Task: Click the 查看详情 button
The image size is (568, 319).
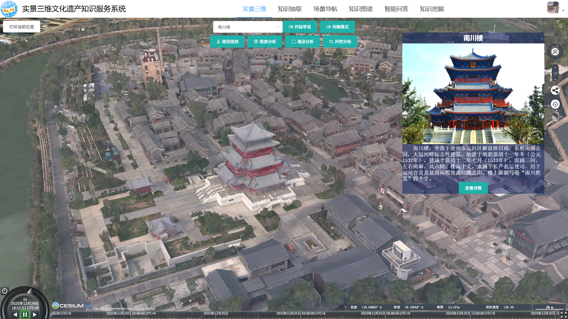Action: [x=473, y=188]
